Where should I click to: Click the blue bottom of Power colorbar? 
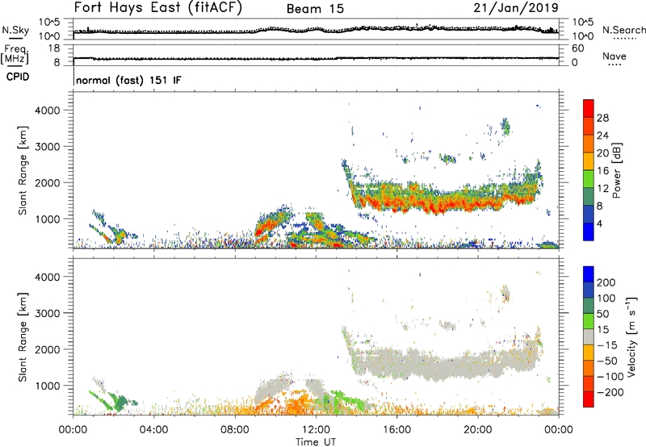[x=589, y=232]
